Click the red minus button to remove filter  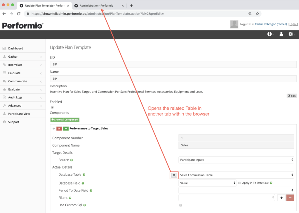pyautogui.click(x=290, y=198)
